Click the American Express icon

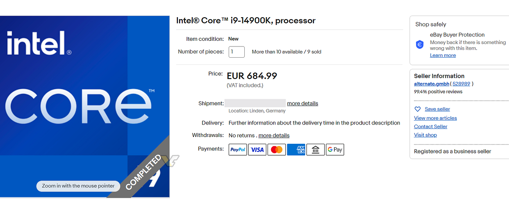[x=296, y=150]
